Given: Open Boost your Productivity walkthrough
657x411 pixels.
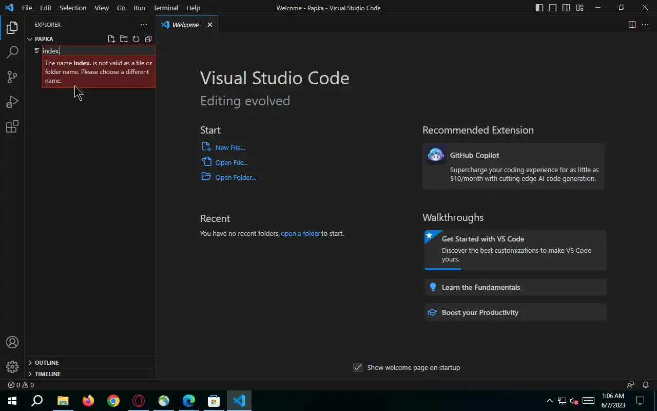Looking at the screenshot, I should click(515, 312).
